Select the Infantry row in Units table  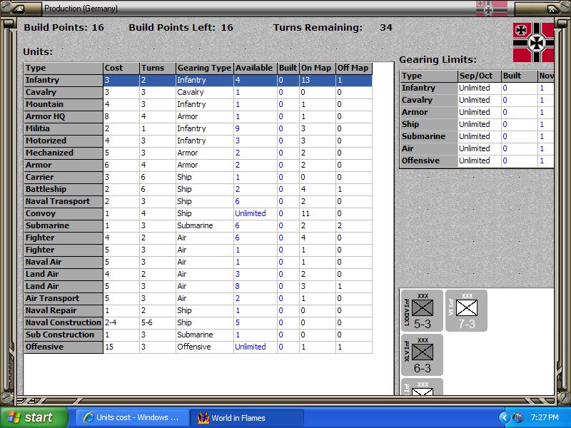[x=198, y=80]
